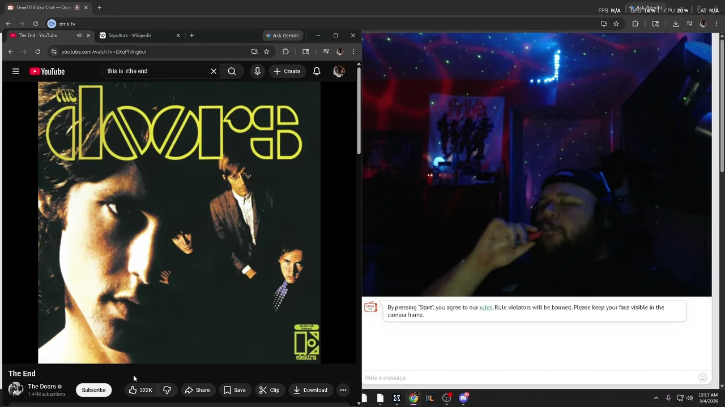
Task: View site information for youtube.com
Action: point(54,51)
